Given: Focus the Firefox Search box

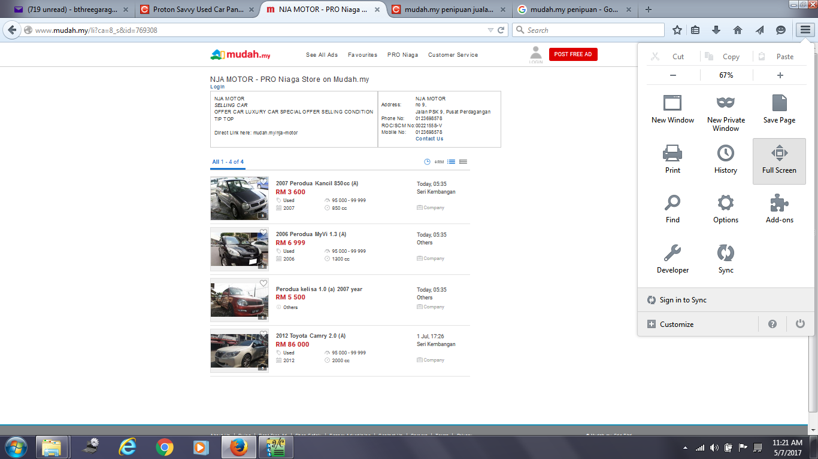Looking at the screenshot, I should pos(588,30).
